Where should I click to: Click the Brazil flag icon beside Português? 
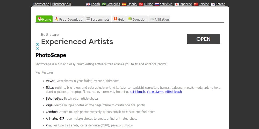point(104,4)
